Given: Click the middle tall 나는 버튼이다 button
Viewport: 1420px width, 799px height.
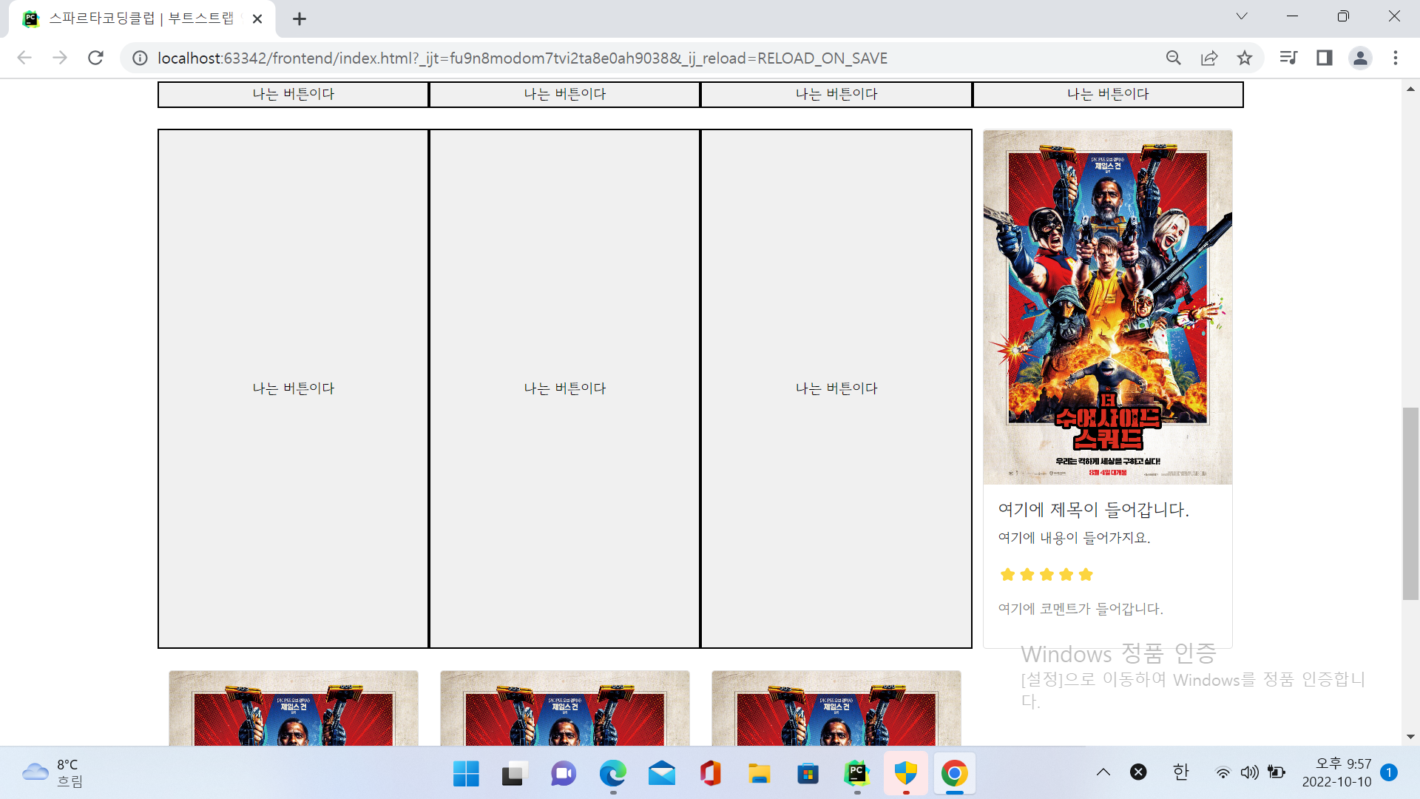Looking at the screenshot, I should coord(565,388).
